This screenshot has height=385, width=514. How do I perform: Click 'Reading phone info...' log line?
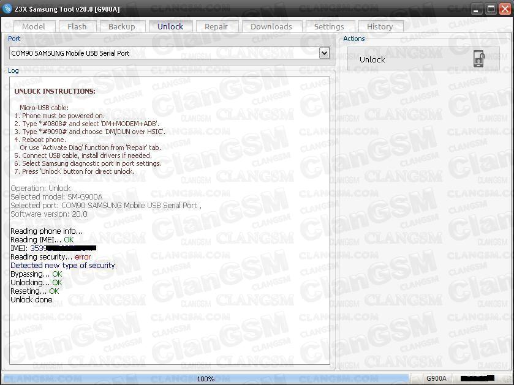point(47,231)
